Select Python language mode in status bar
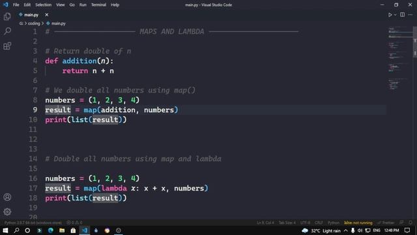The height and width of the screenshot is (235, 417). click(334, 223)
